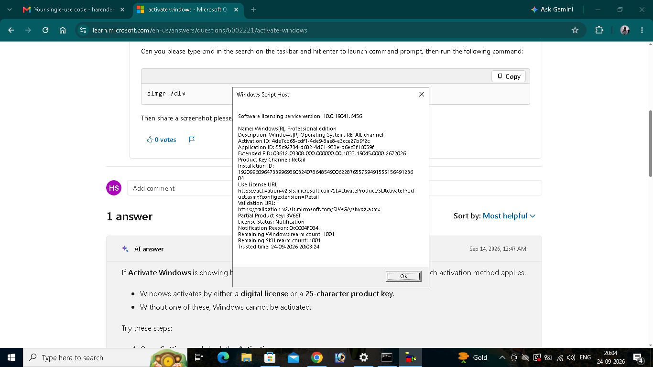Open volume control in system tray
The height and width of the screenshot is (367, 653).
pyautogui.click(x=571, y=357)
